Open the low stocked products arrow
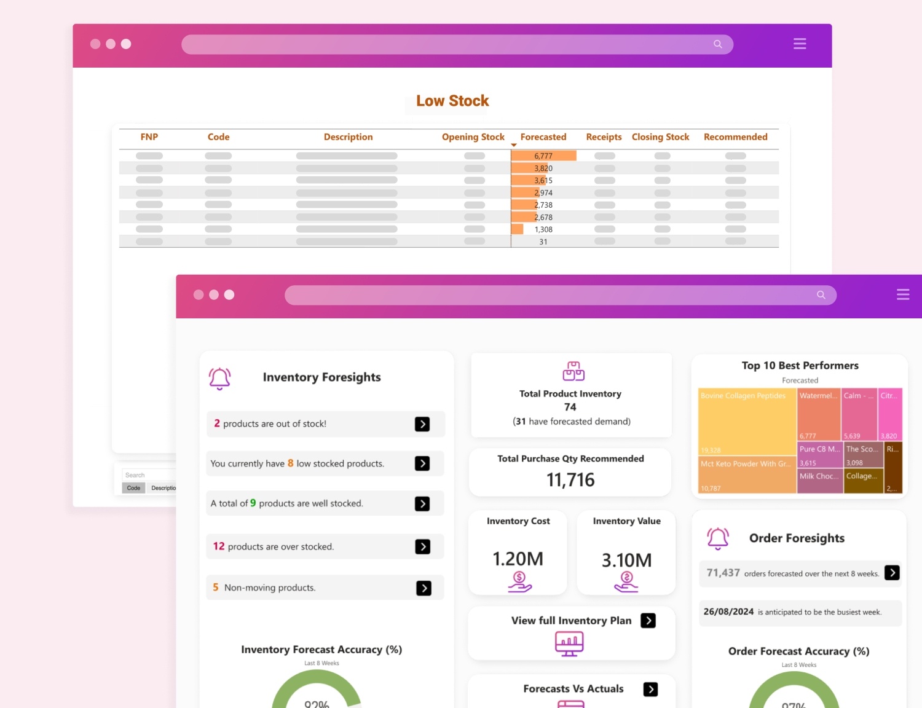Screen dimensions: 922x708 [x=422, y=463]
